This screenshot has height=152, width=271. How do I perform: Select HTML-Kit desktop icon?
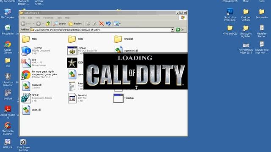[8, 144]
